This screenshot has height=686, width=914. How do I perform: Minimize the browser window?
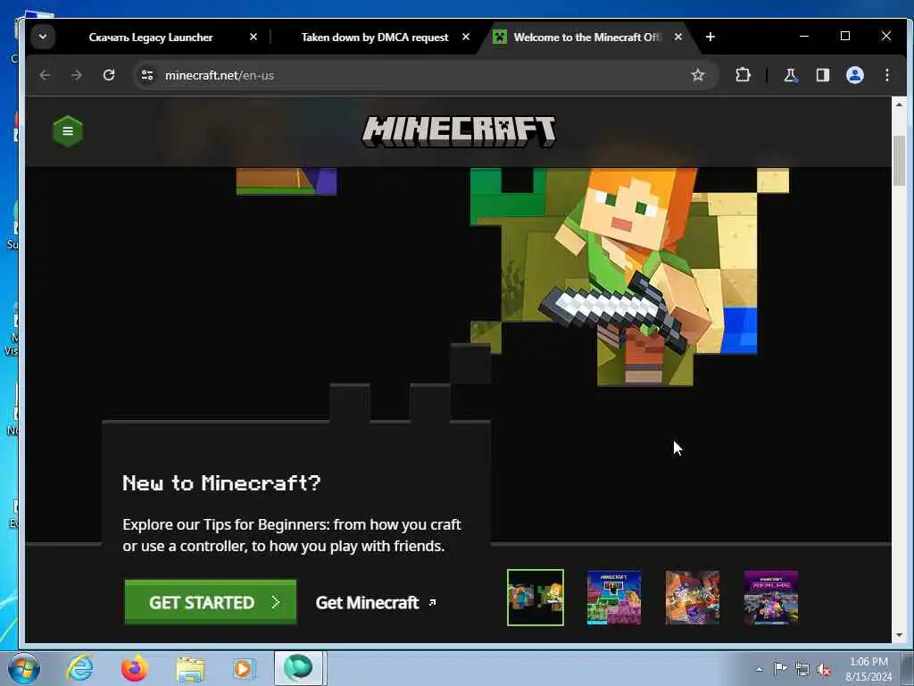coord(804,36)
